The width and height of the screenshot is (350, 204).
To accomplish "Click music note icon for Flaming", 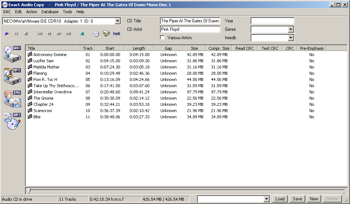I will pyautogui.click(x=30, y=73).
